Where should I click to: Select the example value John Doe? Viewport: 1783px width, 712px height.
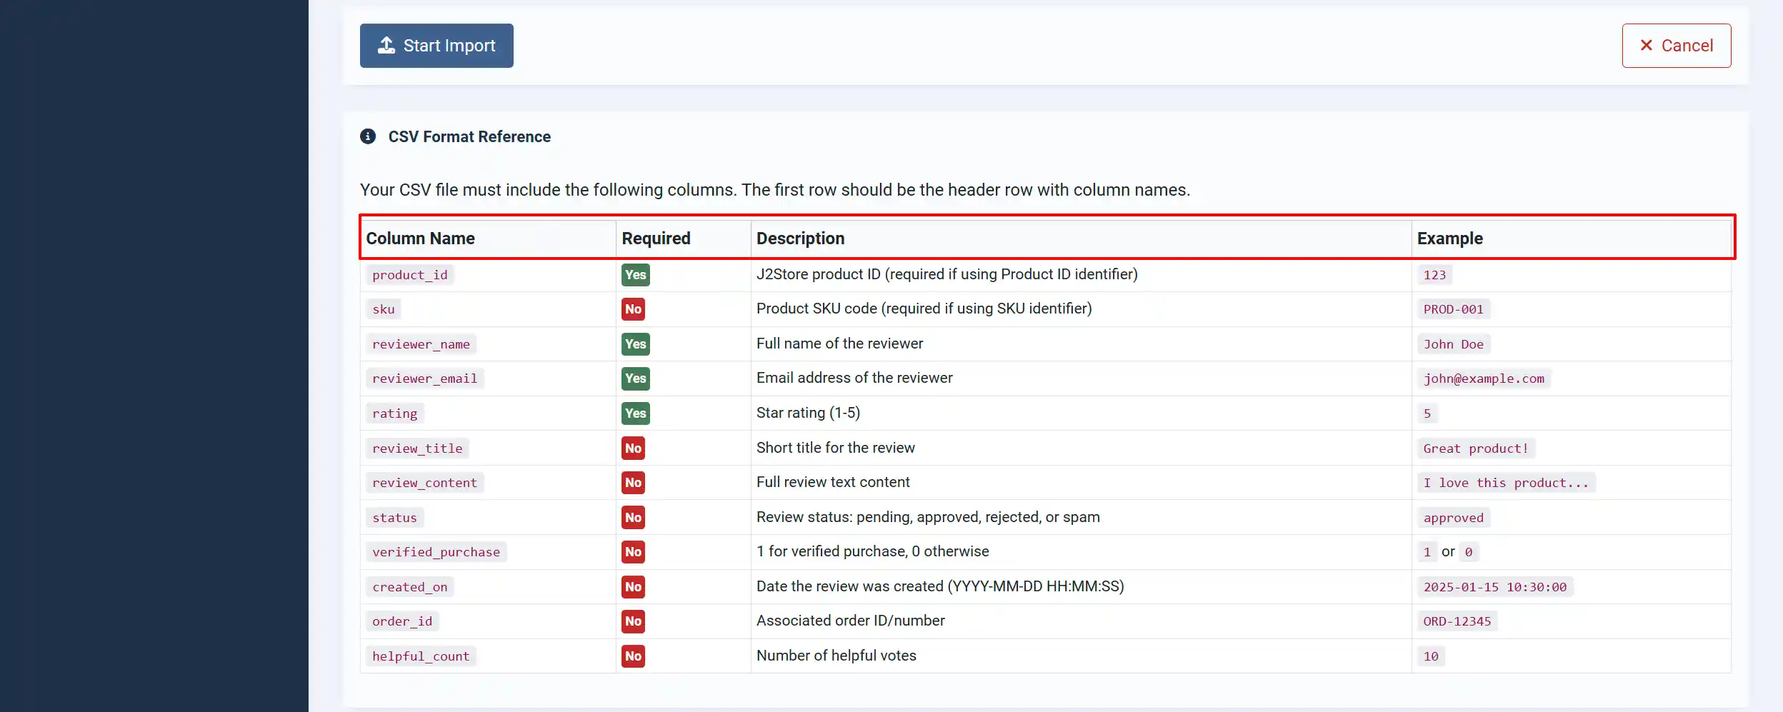1454,344
